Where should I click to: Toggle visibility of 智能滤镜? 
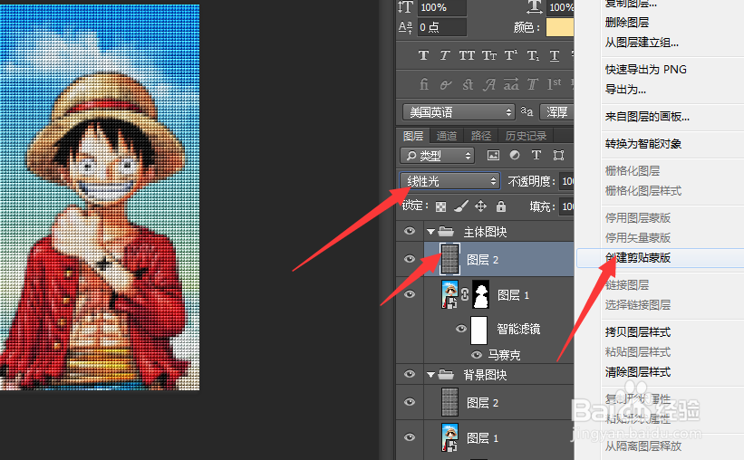(x=460, y=329)
